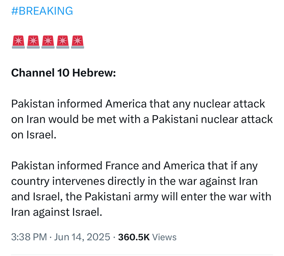Image resolution: width=284 pixels, height=256 pixels.
Task: Click "on Israel." ending the first paragraph
Action: tap(34, 135)
